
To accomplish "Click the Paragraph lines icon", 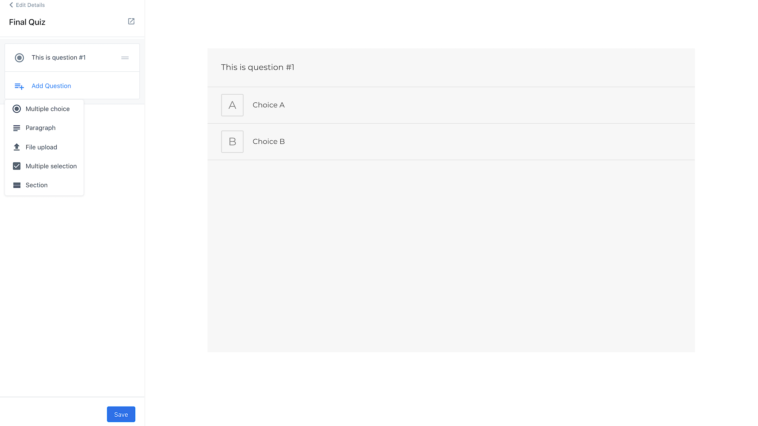I will [17, 128].
